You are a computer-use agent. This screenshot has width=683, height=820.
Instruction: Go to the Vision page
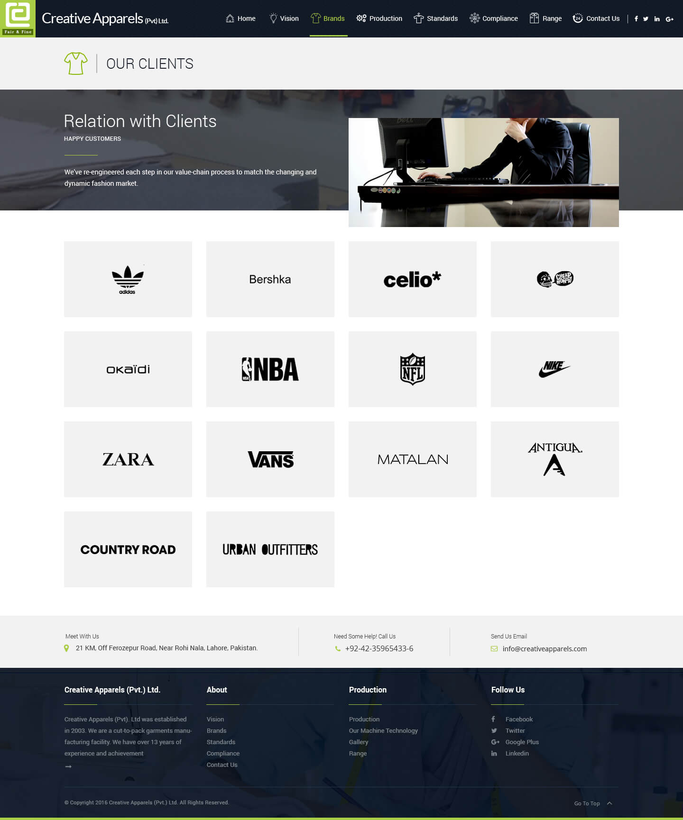coord(284,18)
